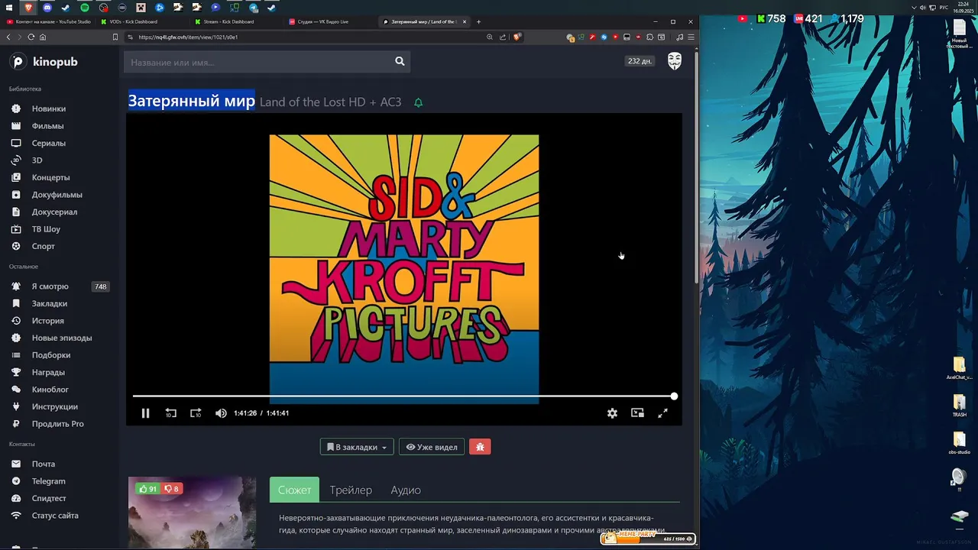Open the 3D section
978x550 pixels.
(x=37, y=160)
